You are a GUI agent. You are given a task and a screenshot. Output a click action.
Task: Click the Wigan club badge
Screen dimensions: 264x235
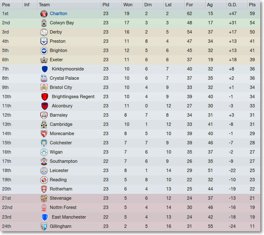44,152
